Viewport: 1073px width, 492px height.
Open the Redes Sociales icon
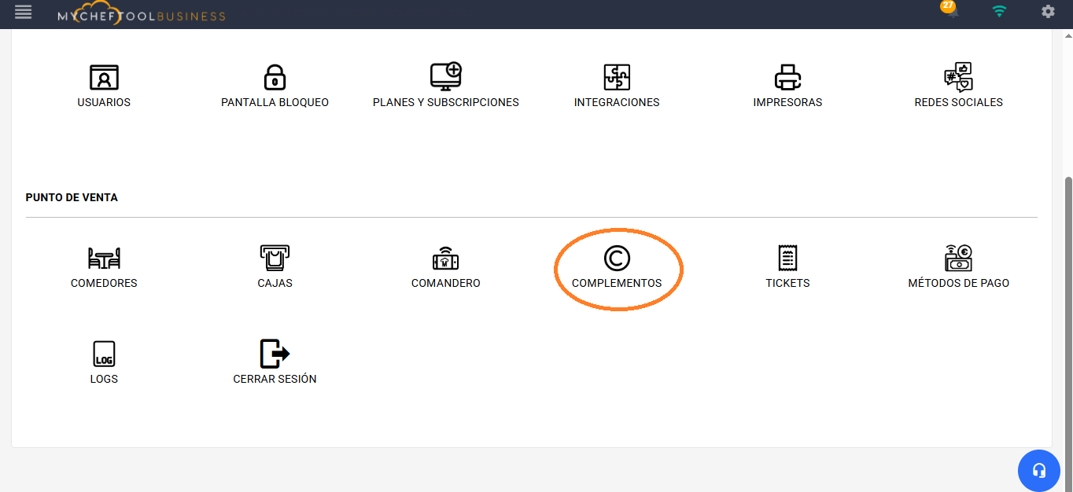[958, 77]
